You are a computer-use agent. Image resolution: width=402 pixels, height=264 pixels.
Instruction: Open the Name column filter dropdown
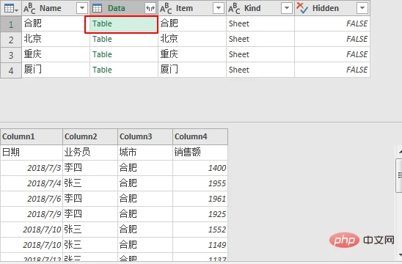[82, 8]
